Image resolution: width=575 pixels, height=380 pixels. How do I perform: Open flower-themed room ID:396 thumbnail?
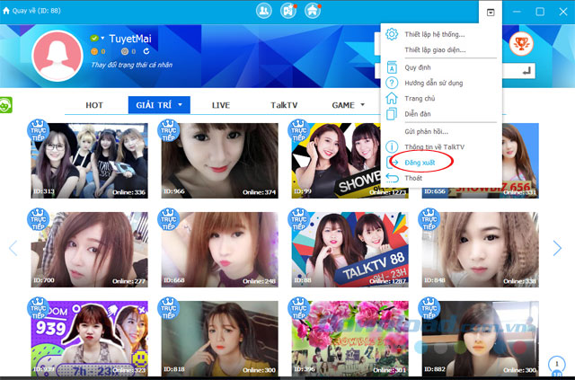click(x=349, y=339)
